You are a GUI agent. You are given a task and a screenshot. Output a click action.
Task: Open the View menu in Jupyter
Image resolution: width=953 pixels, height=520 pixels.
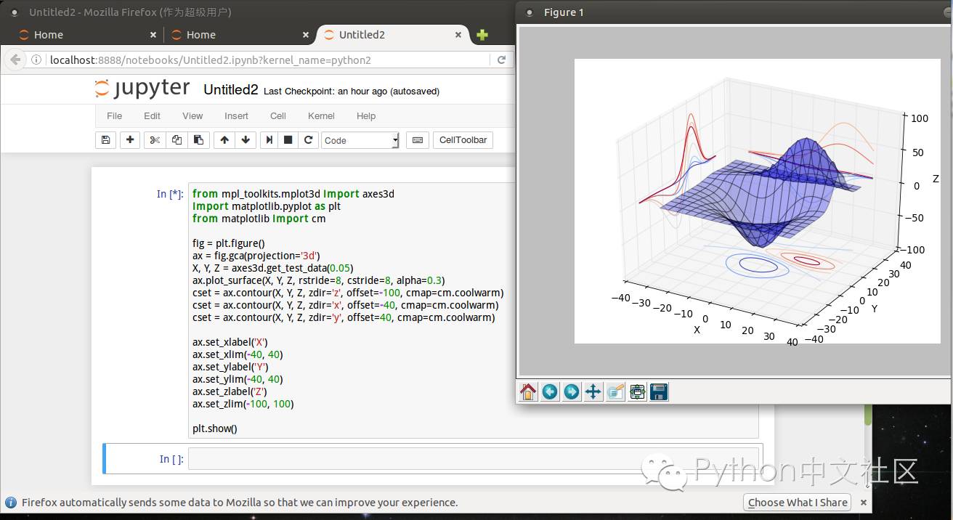point(192,115)
